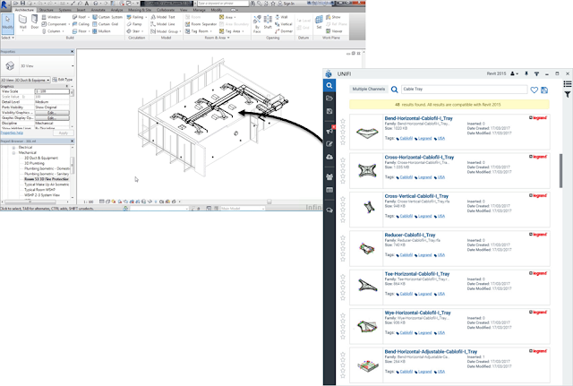This screenshot has width=573, height=386.
Task: Open UNIFI cloud upload sidebar icon
Action: point(329,157)
